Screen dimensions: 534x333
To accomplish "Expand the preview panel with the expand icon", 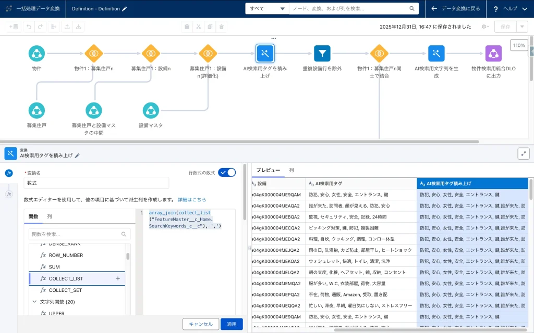I will click(523, 153).
